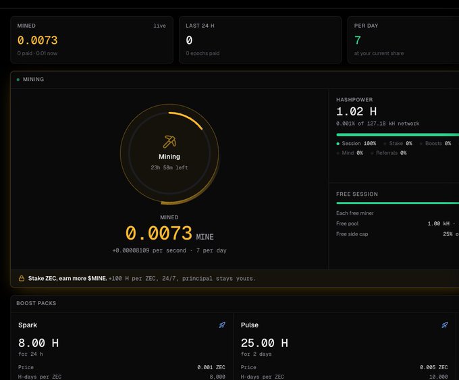Open the Stake ZEC, earn more $MINE banner

point(235,278)
